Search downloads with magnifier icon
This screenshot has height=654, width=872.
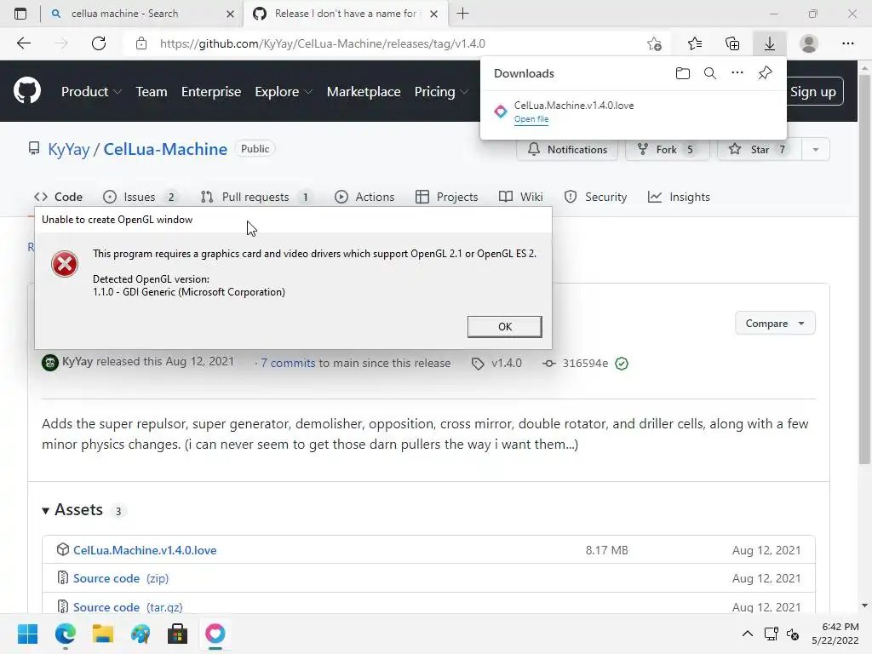tap(709, 73)
